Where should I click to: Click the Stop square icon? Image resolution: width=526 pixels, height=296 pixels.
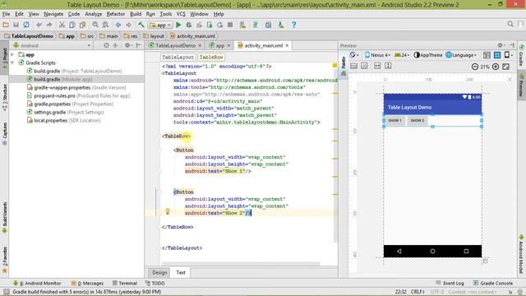[230, 25]
